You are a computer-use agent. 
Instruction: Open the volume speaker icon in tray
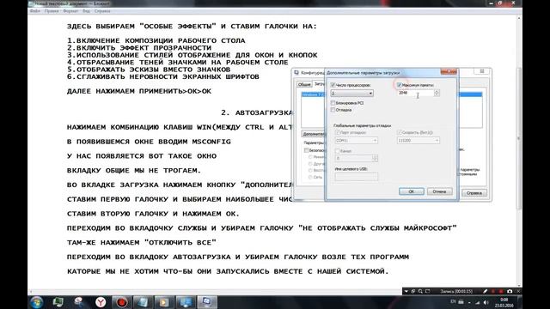486,302
